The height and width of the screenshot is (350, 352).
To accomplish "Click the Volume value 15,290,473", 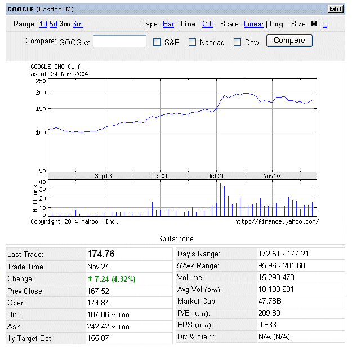I will pyautogui.click(x=276, y=277).
